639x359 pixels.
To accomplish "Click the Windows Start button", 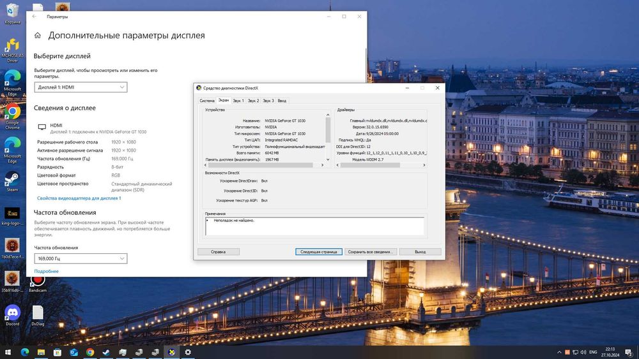I will click(8, 352).
